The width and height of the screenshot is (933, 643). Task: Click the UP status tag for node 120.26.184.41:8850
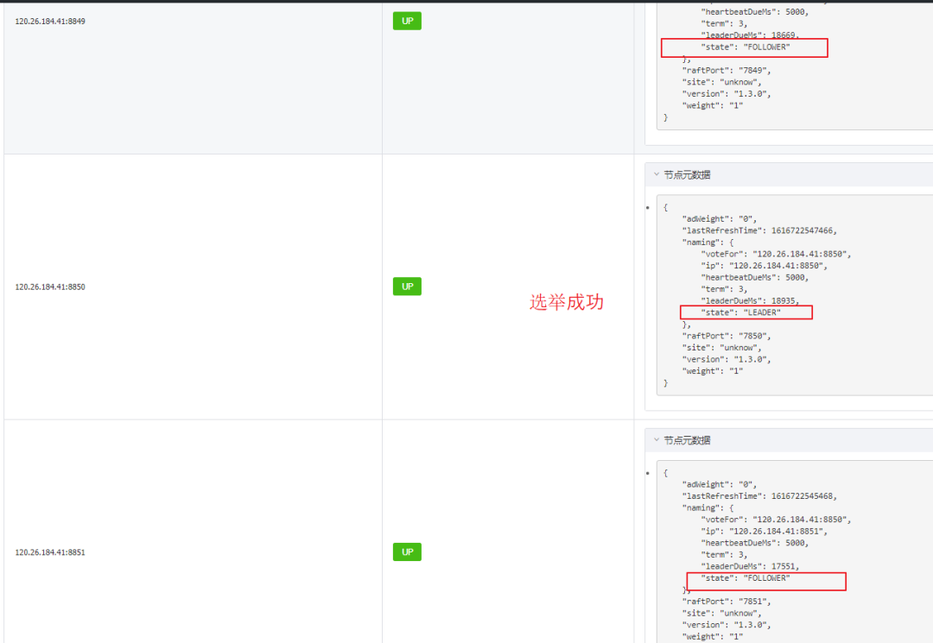407,287
